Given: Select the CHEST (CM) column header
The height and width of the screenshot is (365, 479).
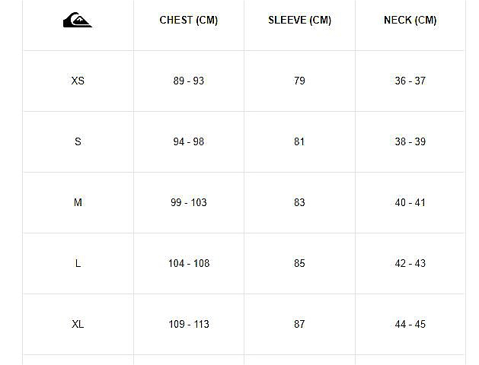Looking at the screenshot, I should pos(188,21).
